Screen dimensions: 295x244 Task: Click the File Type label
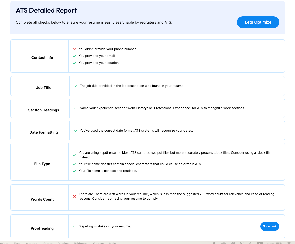point(42,164)
